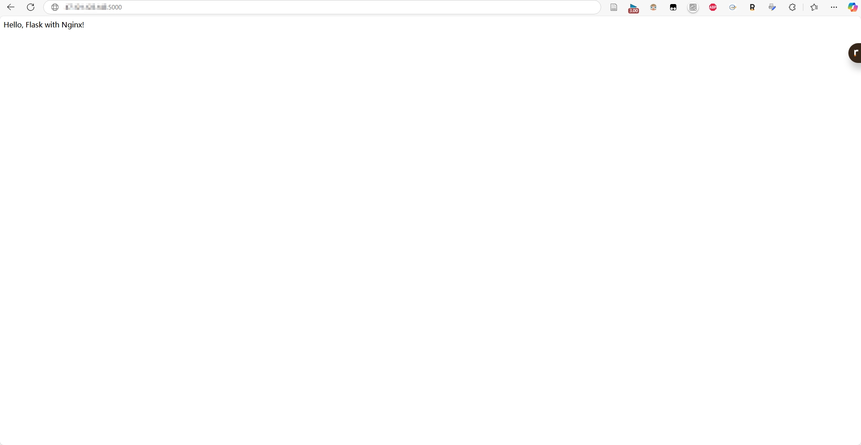861x445 pixels.
Task: Go back to the previous page
Action: (x=11, y=7)
